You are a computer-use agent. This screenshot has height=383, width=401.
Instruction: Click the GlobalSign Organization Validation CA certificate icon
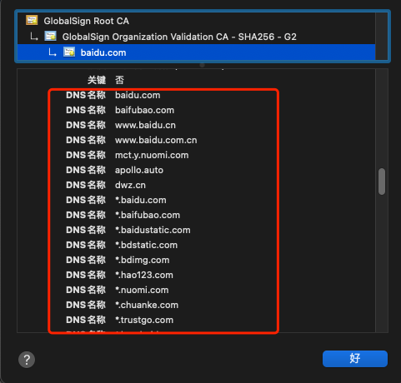click(50, 36)
